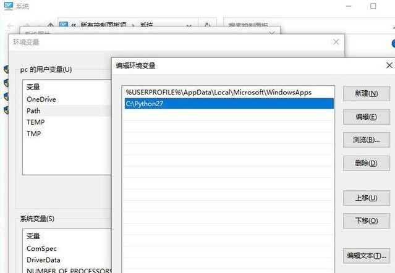Click the 系统 breadcrumb in address bar
Image resolution: width=395 pixels, height=273 pixels.
tap(147, 25)
